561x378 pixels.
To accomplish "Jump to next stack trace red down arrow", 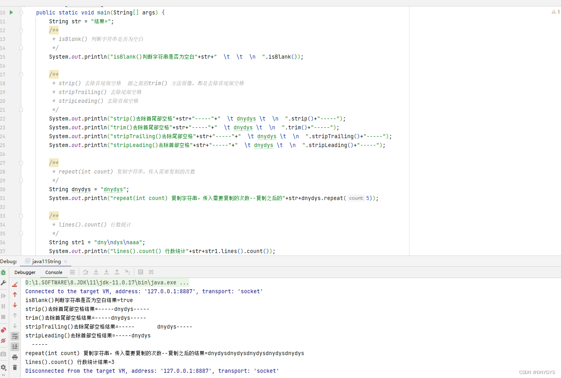I will pos(15,305).
